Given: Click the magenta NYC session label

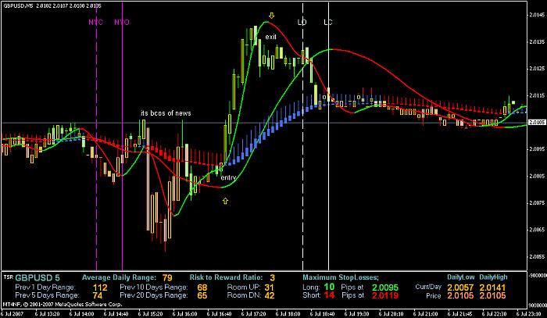Looking at the screenshot, I should [95, 23].
